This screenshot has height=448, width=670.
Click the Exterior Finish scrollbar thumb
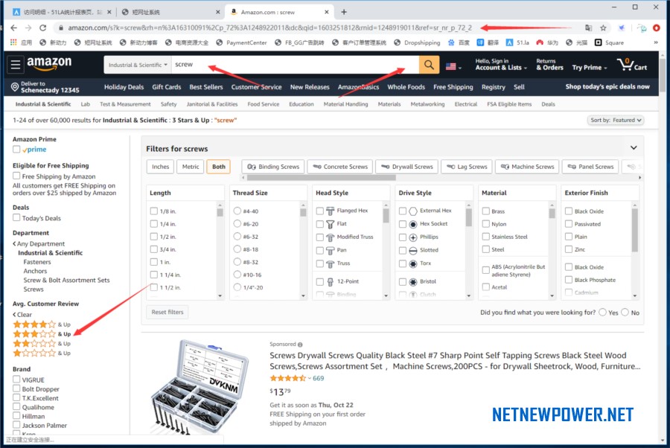click(635, 230)
